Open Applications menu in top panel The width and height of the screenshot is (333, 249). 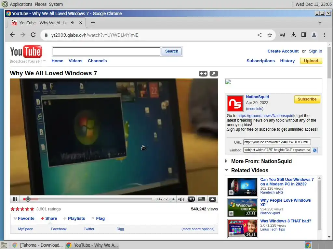pyautogui.click(x=21, y=4)
